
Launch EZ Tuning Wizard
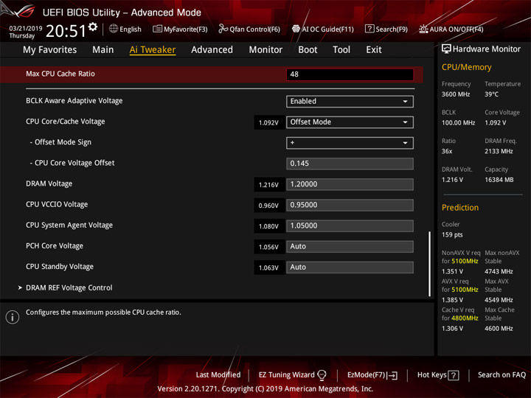tap(293, 375)
